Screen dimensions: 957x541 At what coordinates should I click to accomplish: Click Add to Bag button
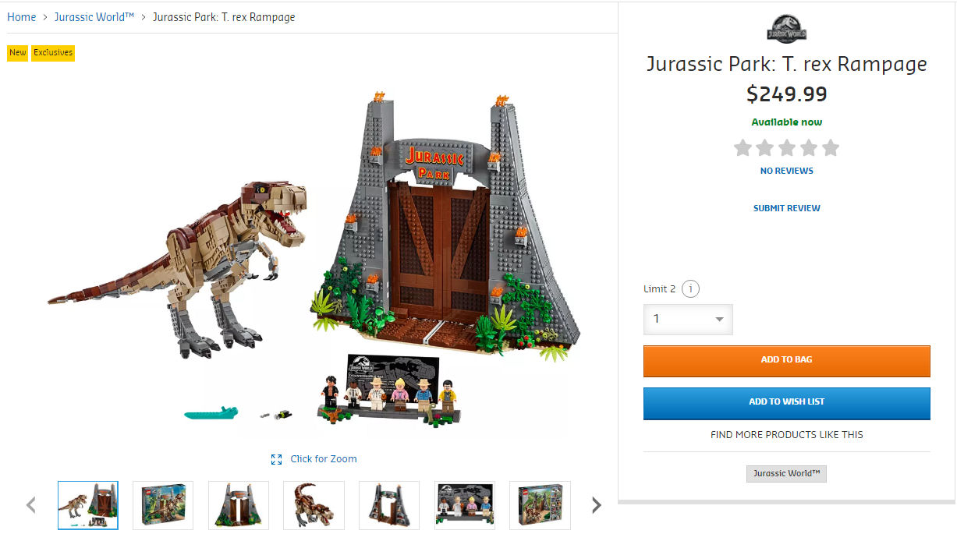tap(786, 360)
